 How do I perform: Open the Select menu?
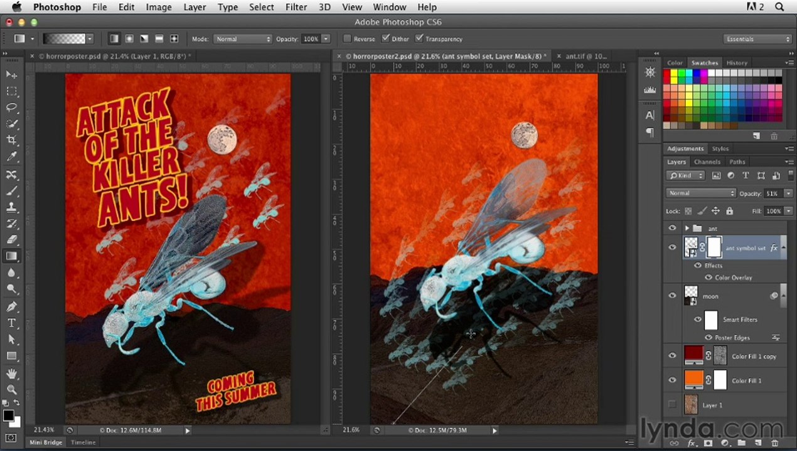(x=261, y=7)
